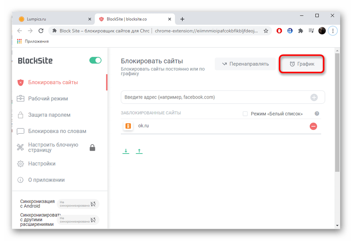Click the padlock password protection icon

coord(20,115)
